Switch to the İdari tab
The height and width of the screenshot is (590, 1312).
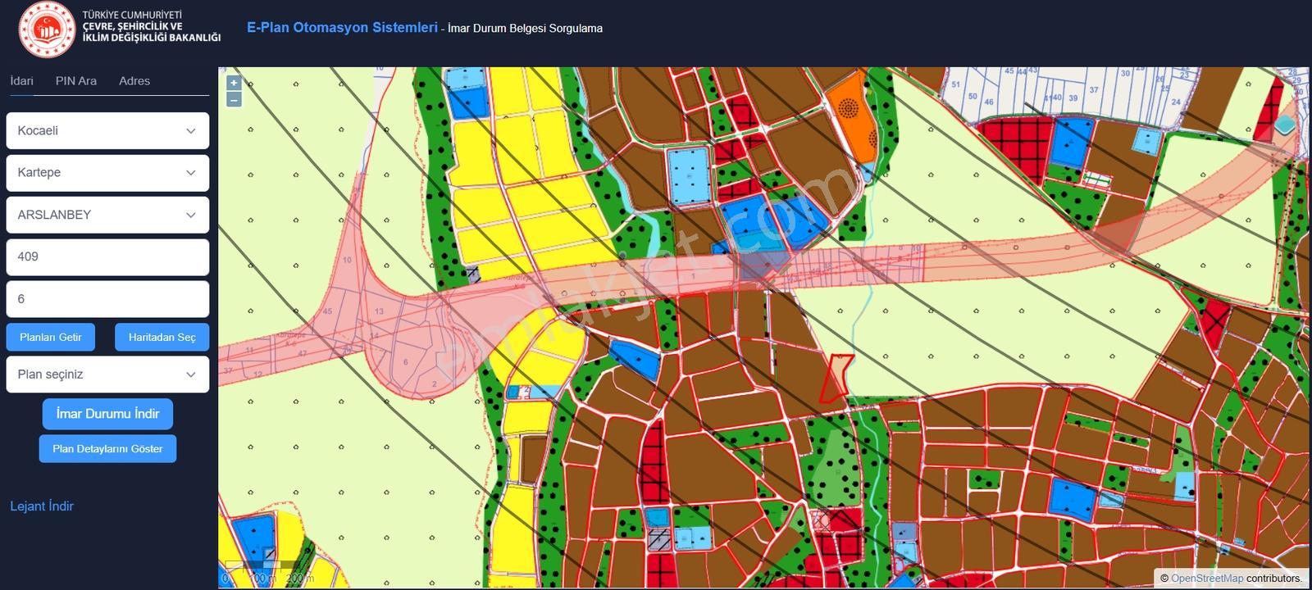pyautogui.click(x=22, y=81)
